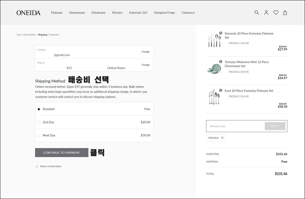Click the $27.99 Kennedy price

click(x=282, y=50)
